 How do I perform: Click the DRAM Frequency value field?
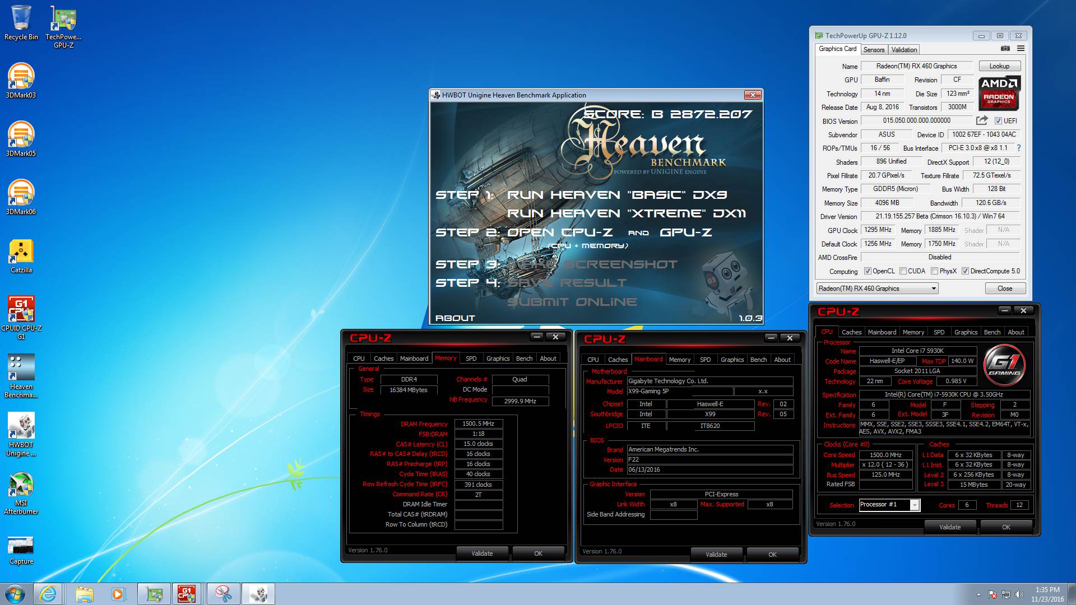click(478, 424)
